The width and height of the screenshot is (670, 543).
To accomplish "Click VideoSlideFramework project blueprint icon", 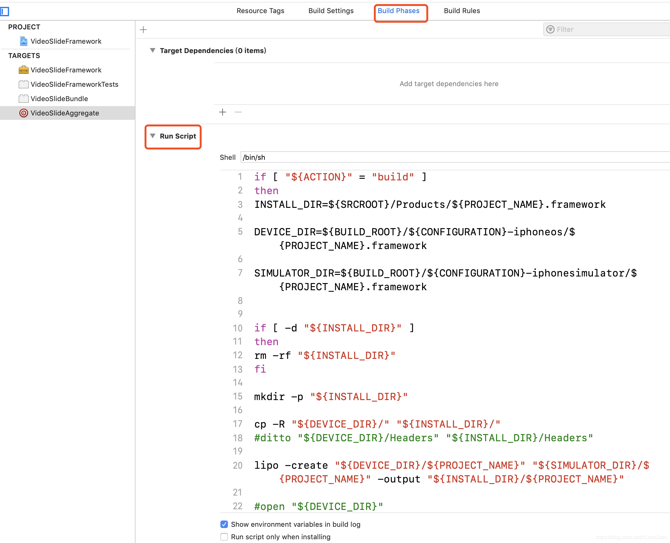I will 23,41.
